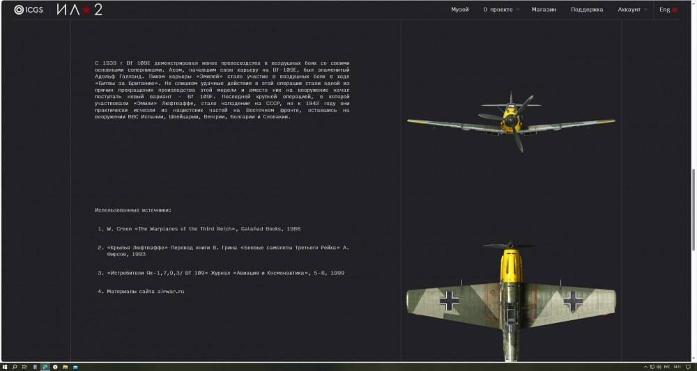
Task: Click the paragraph starting 'С 1939 г Bf 109E'
Action: 222,90
